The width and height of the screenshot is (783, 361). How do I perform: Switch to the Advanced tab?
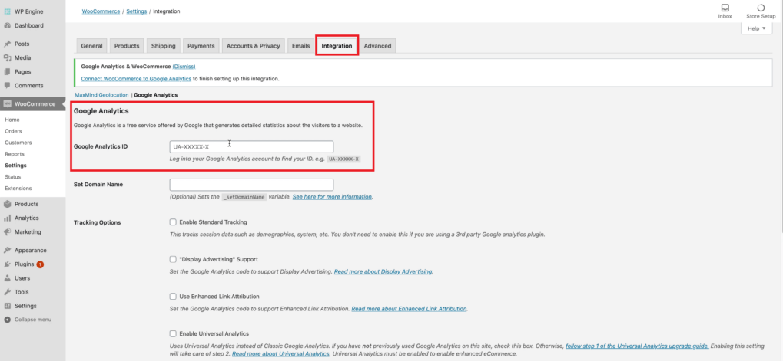coord(377,46)
